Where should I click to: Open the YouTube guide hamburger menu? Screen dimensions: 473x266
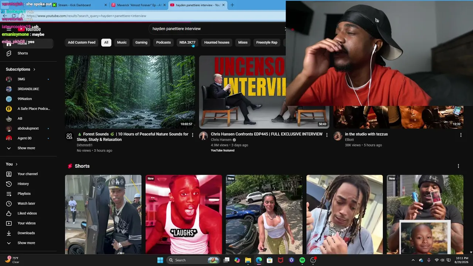coord(9,29)
